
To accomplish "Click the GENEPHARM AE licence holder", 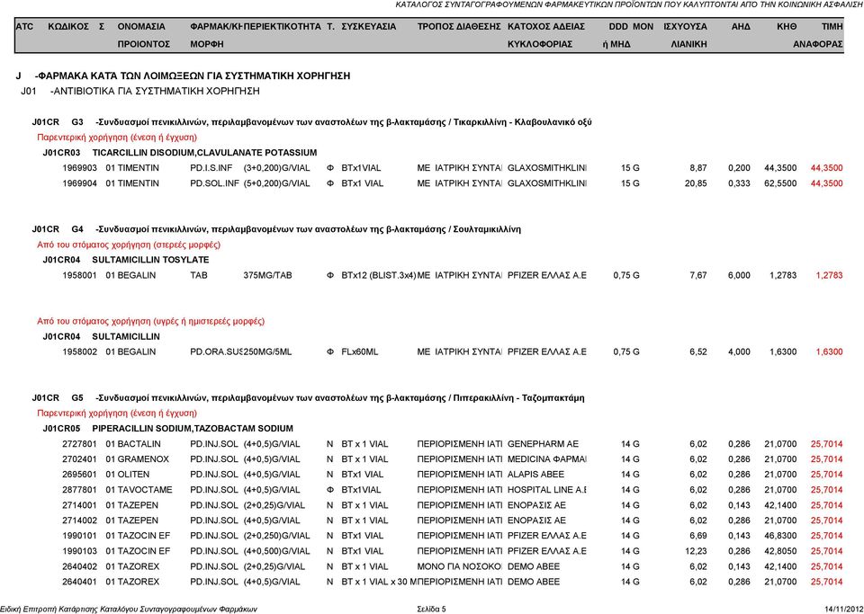I will (543, 443).
